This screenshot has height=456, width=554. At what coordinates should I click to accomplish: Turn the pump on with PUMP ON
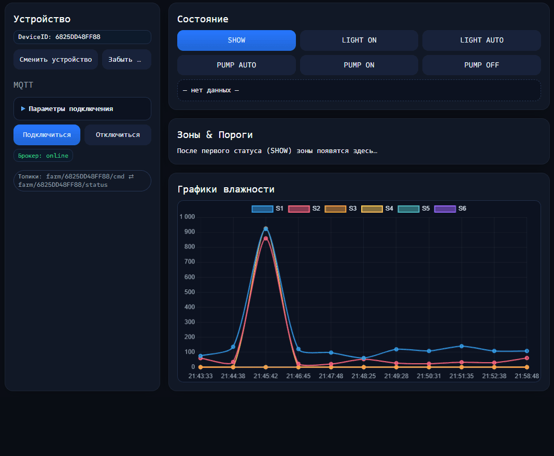[359, 65]
